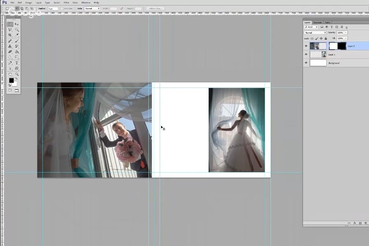Click the Refine Edge button
The width and height of the screenshot is (369, 246).
(156, 8)
